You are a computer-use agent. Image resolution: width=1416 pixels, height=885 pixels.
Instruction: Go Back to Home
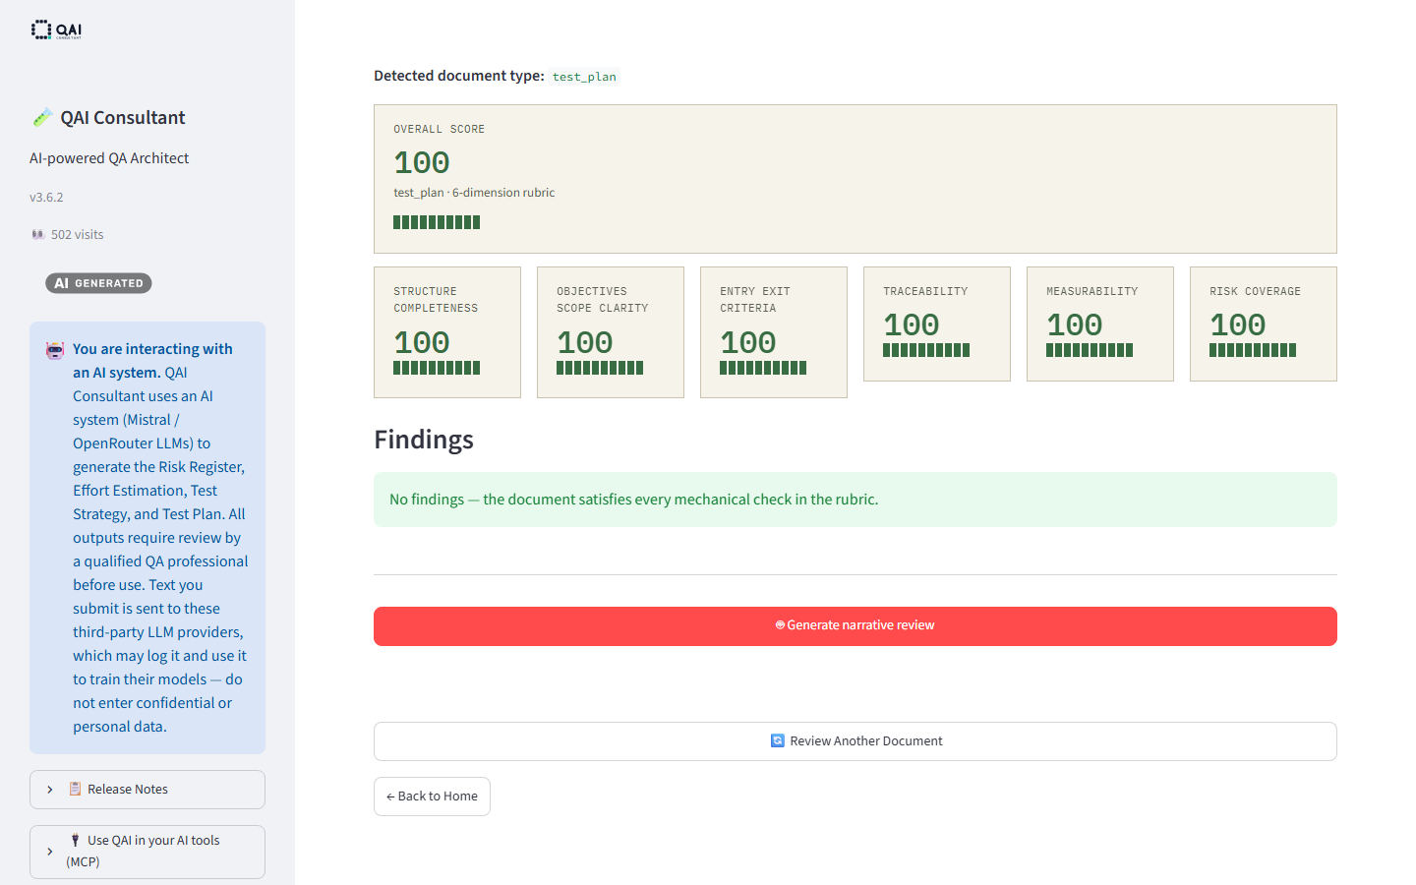coord(432,796)
